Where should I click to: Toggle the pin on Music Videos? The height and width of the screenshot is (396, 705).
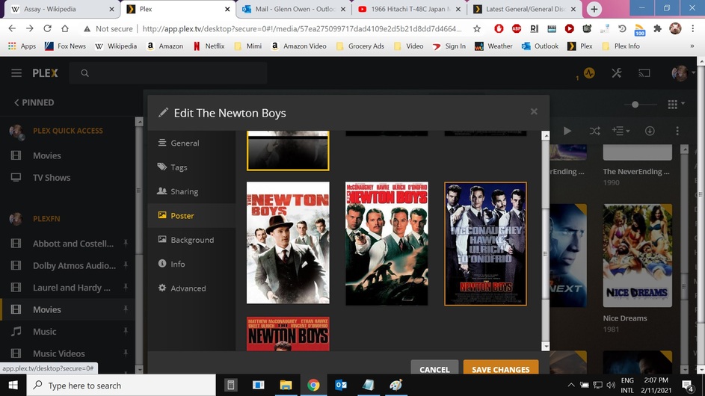(126, 353)
